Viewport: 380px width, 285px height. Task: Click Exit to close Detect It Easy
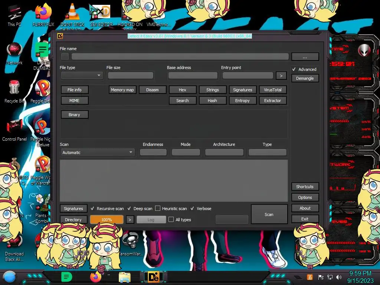pyautogui.click(x=305, y=219)
